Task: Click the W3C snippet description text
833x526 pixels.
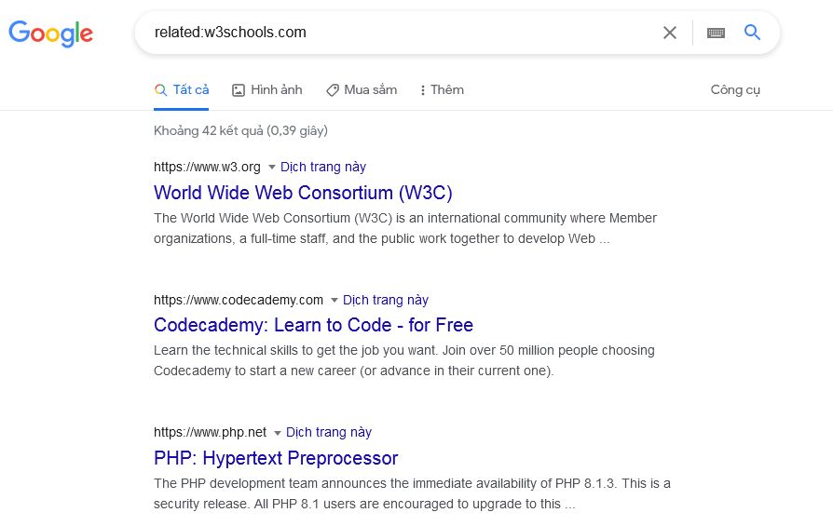Action: pyautogui.click(x=405, y=228)
